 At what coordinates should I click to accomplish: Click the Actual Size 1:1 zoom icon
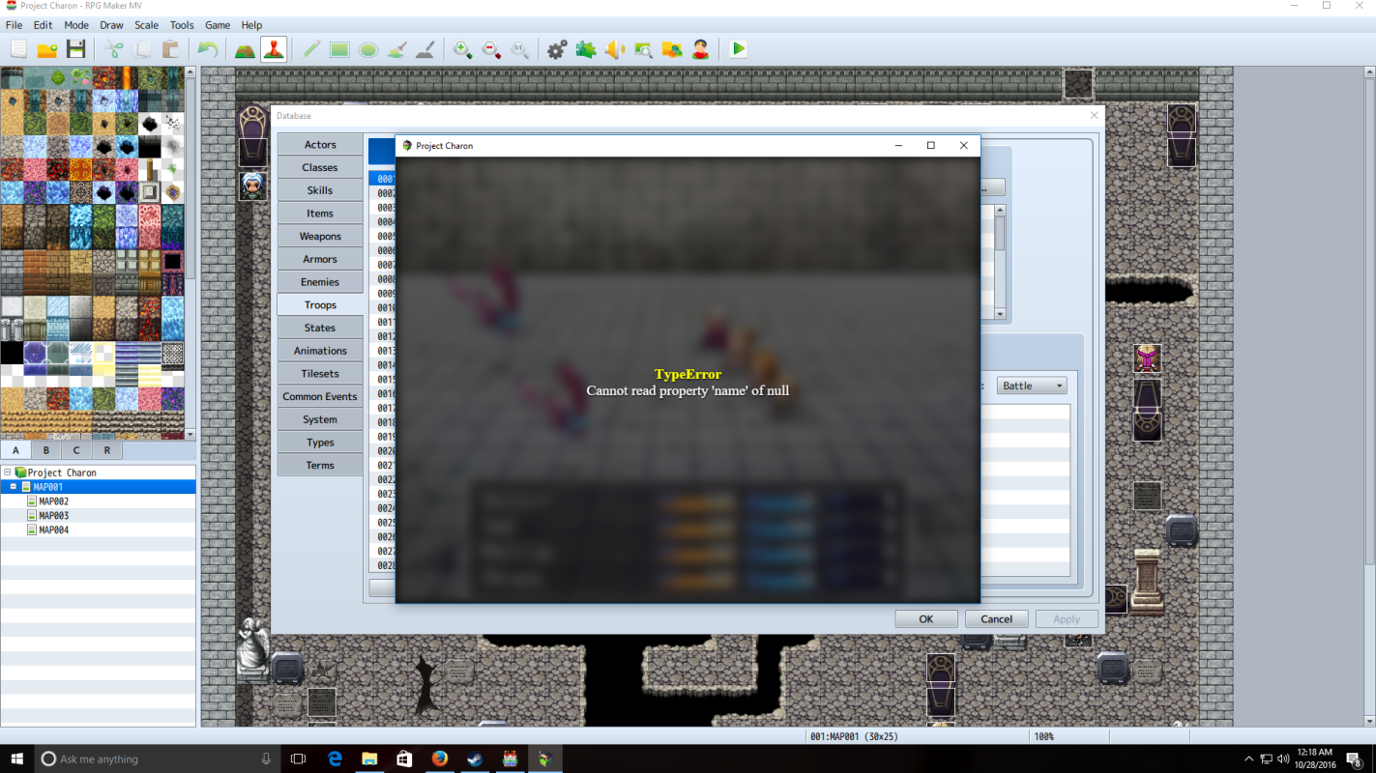(519, 49)
